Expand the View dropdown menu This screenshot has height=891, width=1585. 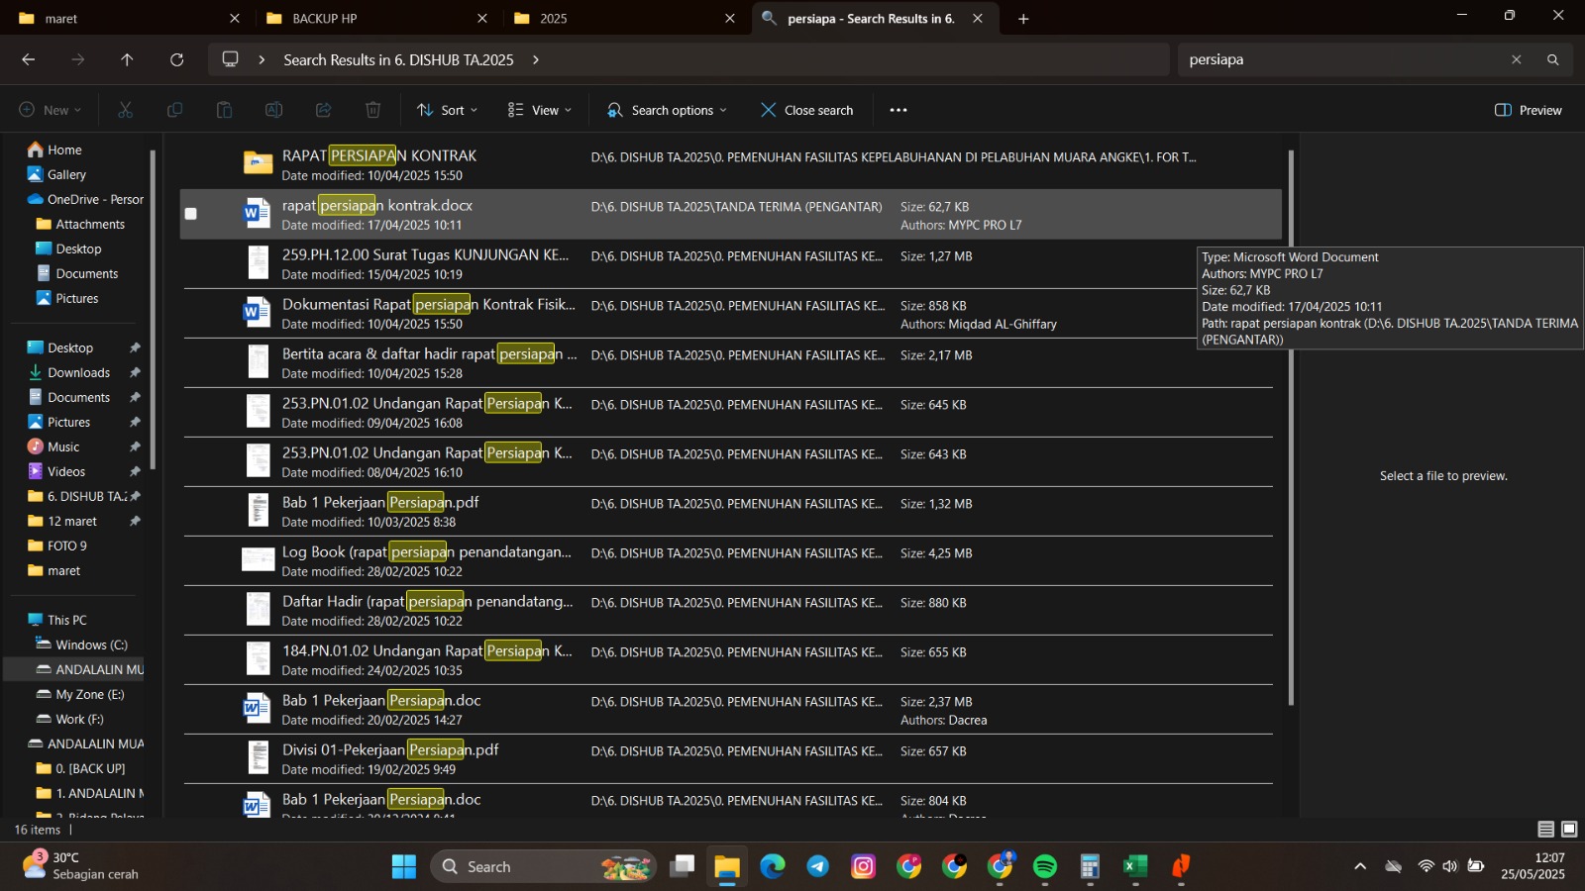pos(540,110)
